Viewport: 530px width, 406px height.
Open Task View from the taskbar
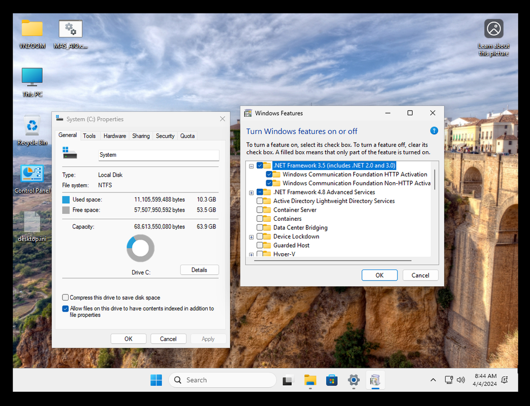tap(288, 380)
